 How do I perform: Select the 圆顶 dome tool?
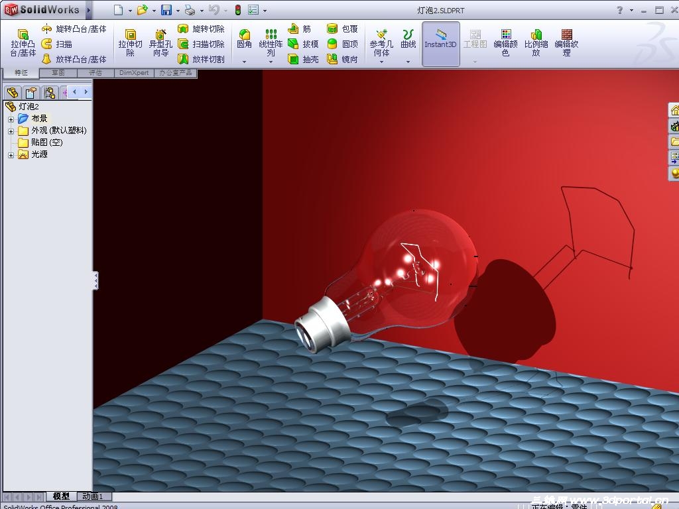point(342,44)
